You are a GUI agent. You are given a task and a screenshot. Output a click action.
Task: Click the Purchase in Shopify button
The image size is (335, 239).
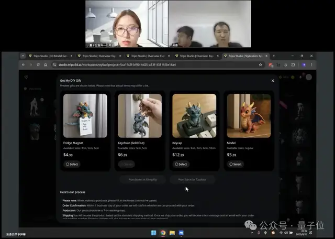pos(142,179)
